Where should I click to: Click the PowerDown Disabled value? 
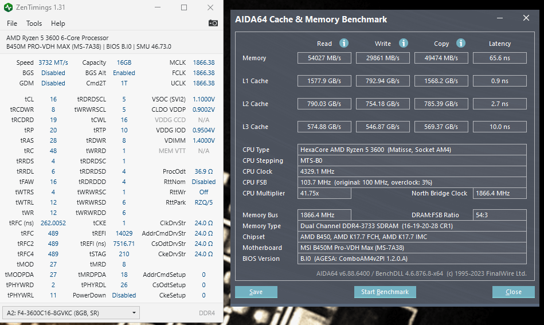(124, 295)
